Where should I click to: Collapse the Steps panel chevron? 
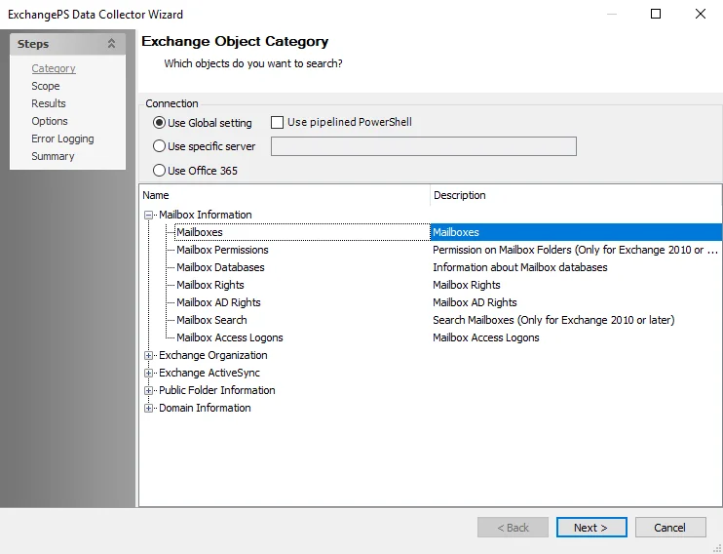click(x=111, y=44)
